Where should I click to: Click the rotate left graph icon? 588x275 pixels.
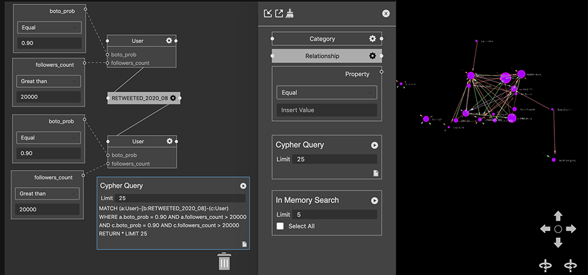tap(545, 264)
